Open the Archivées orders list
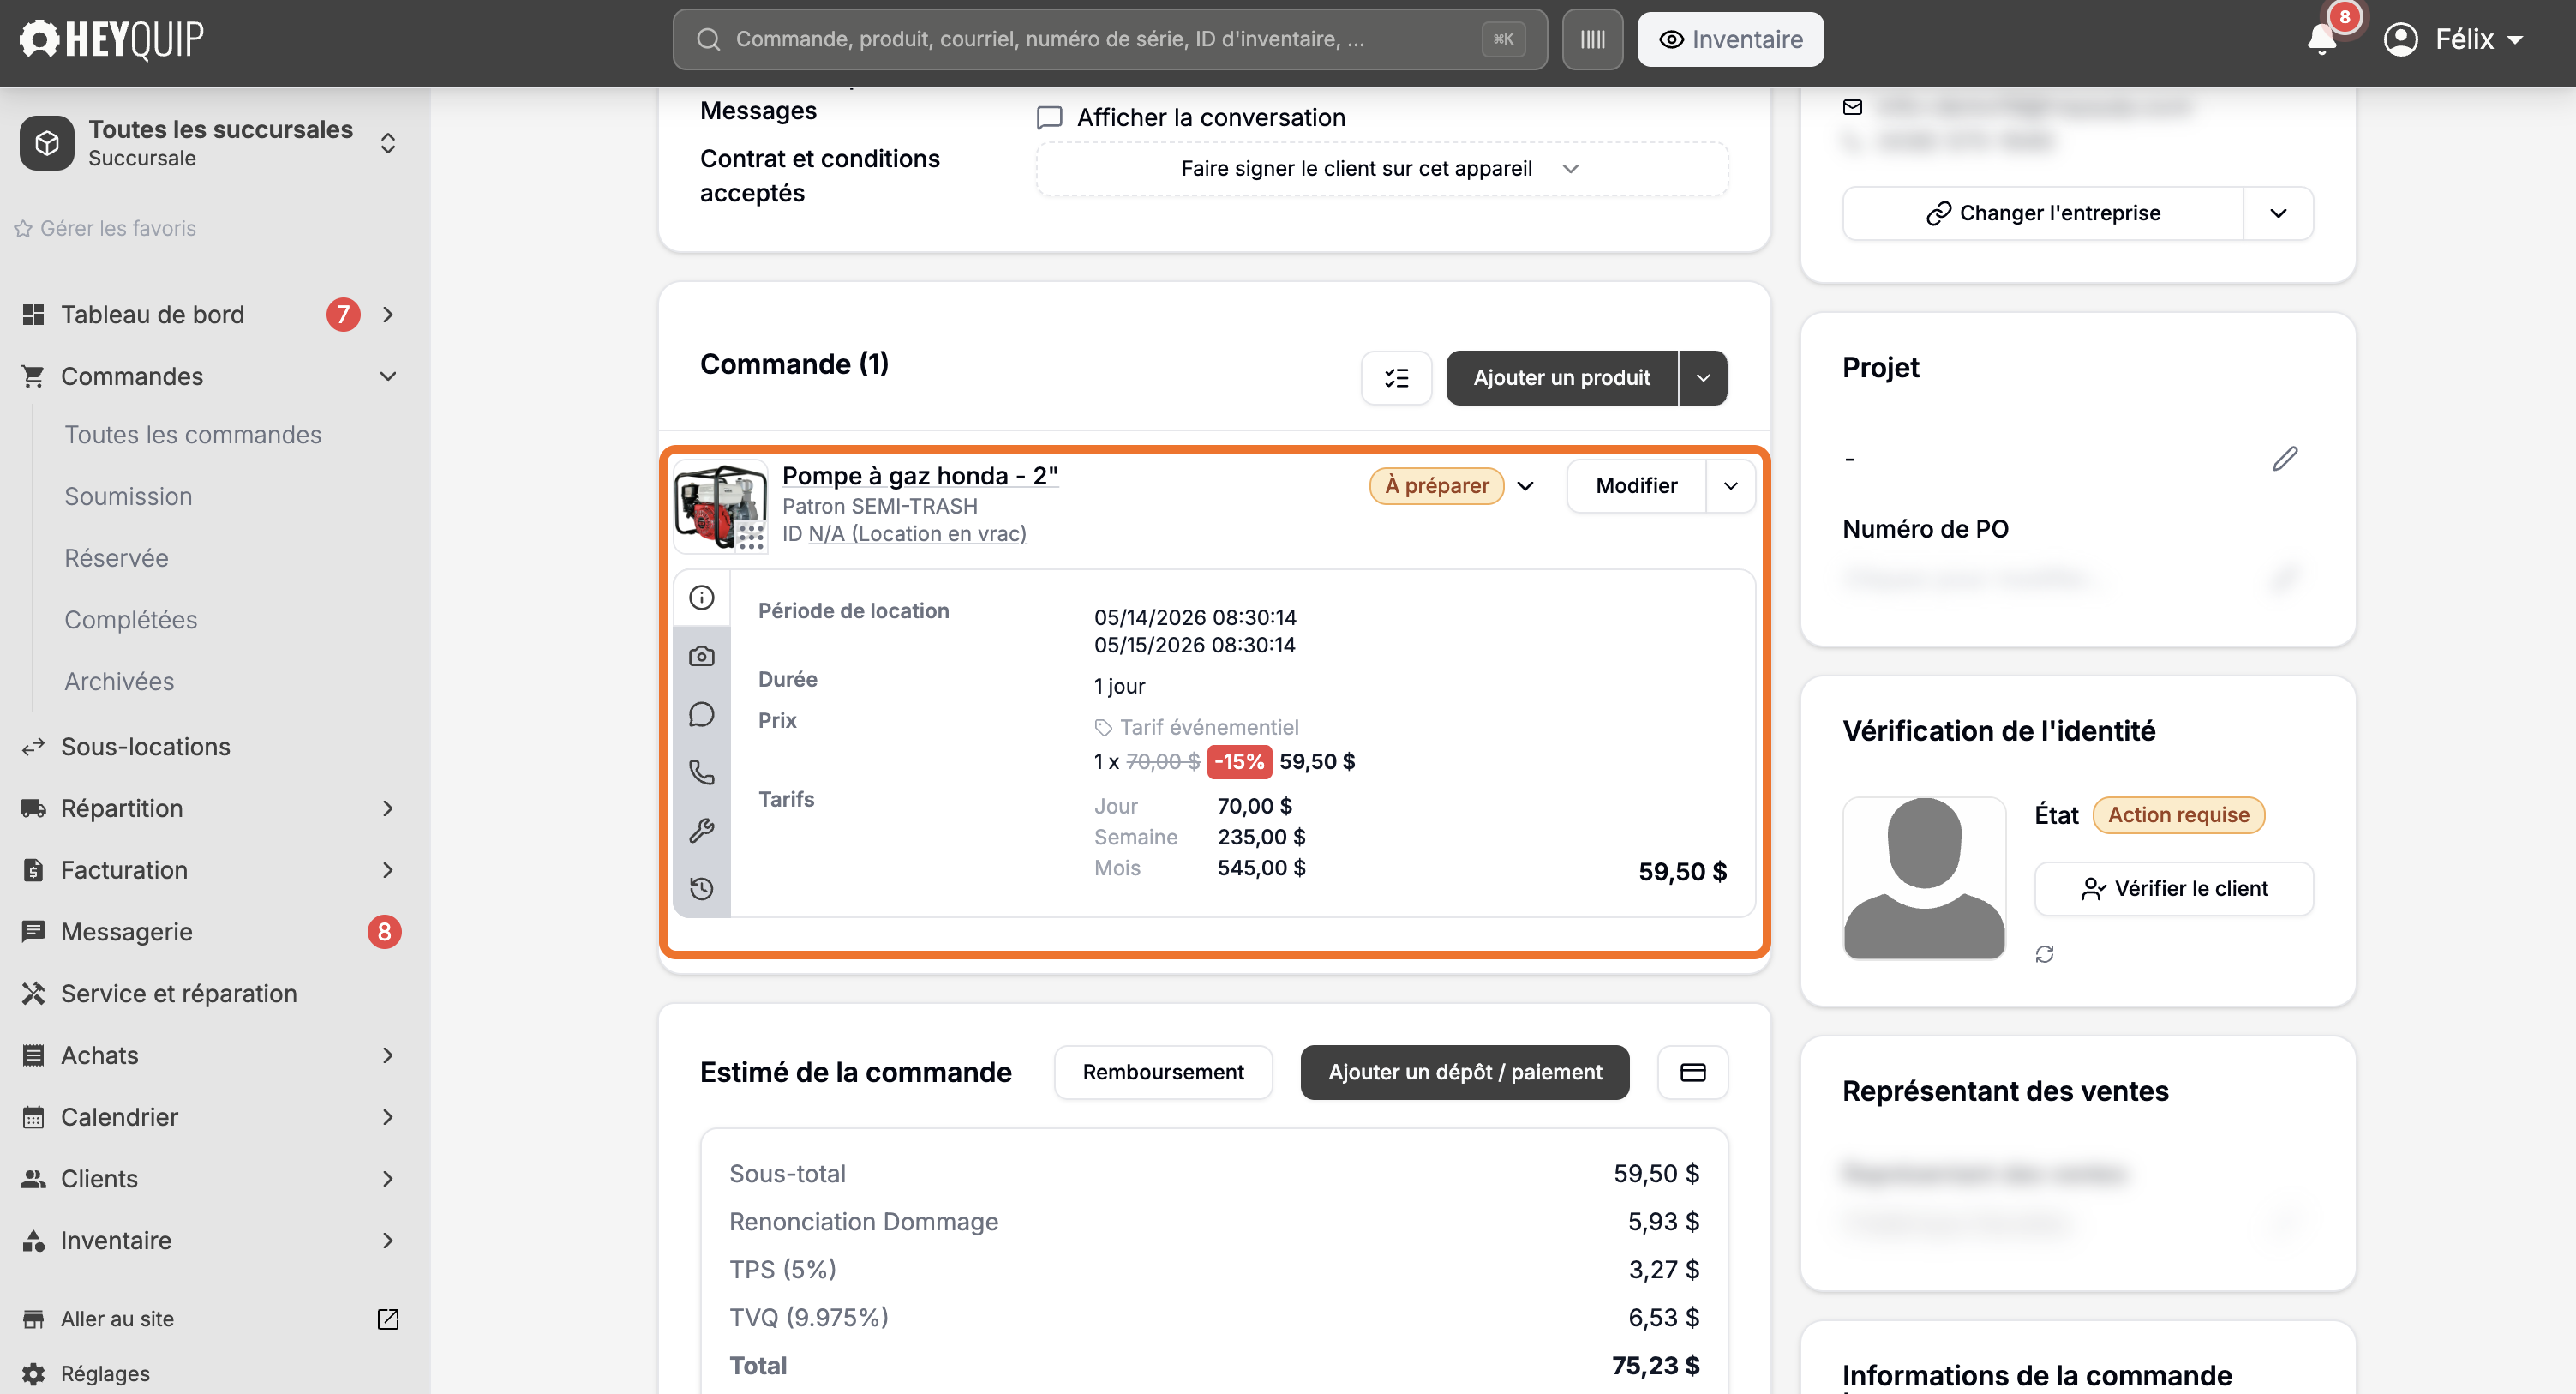This screenshot has width=2576, height=1394. point(119,682)
